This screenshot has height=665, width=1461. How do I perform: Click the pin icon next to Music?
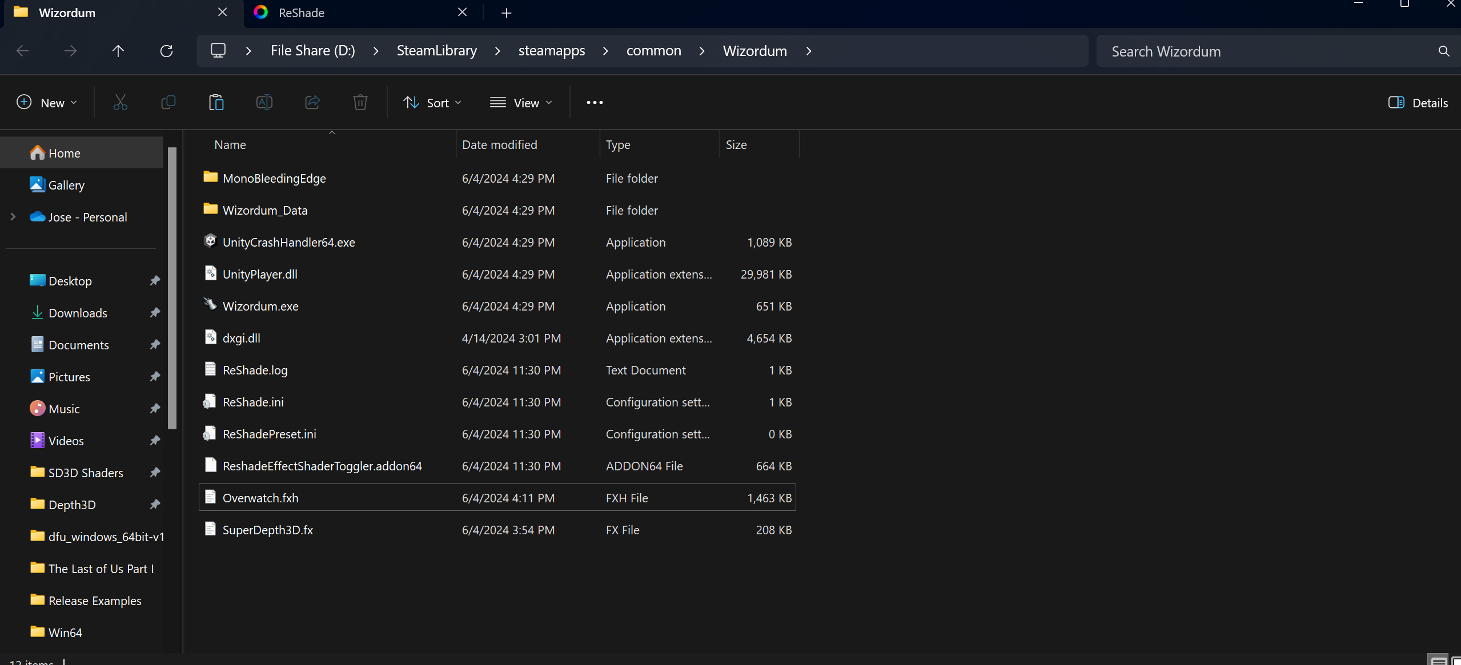point(155,409)
